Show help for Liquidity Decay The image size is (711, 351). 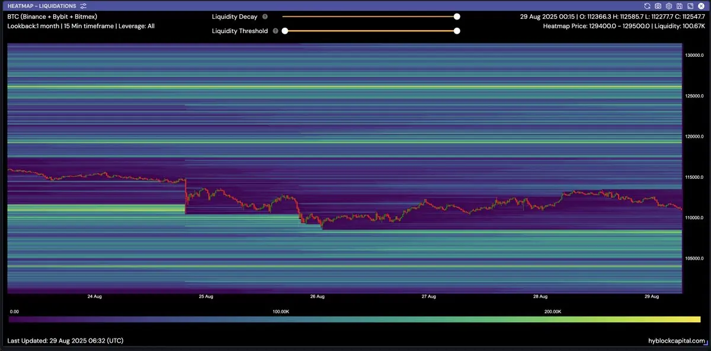point(265,17)
